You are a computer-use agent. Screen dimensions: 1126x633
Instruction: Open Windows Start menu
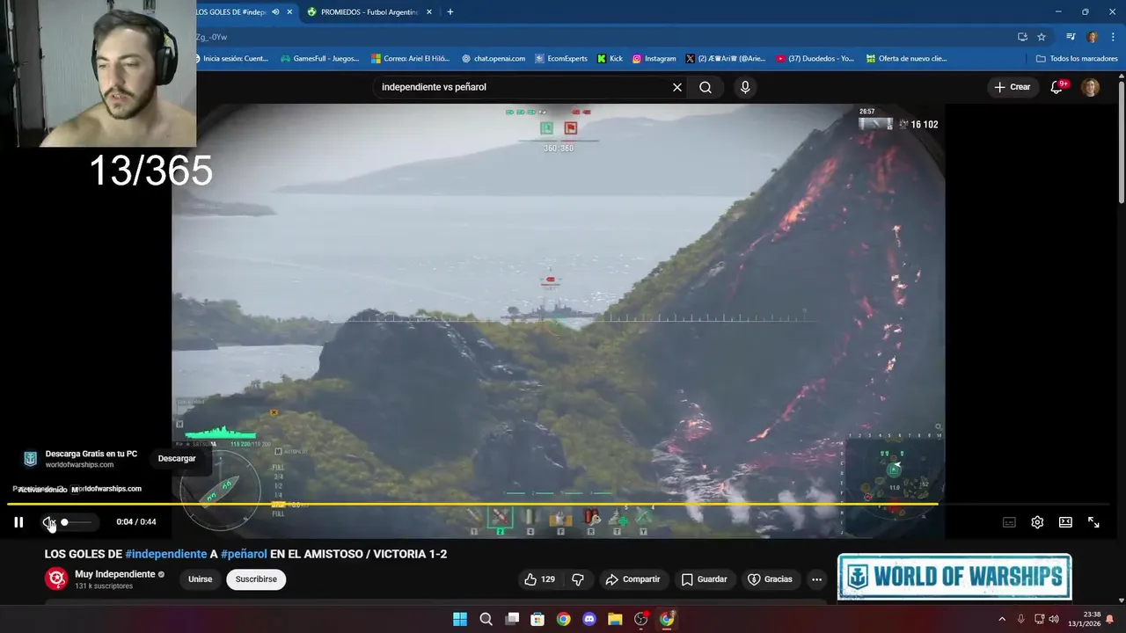(x=460, y=619)
